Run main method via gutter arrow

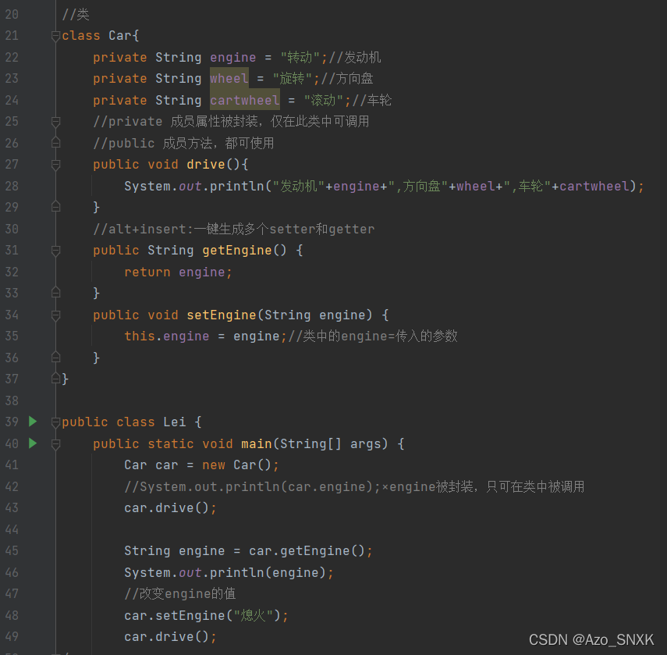33,443
